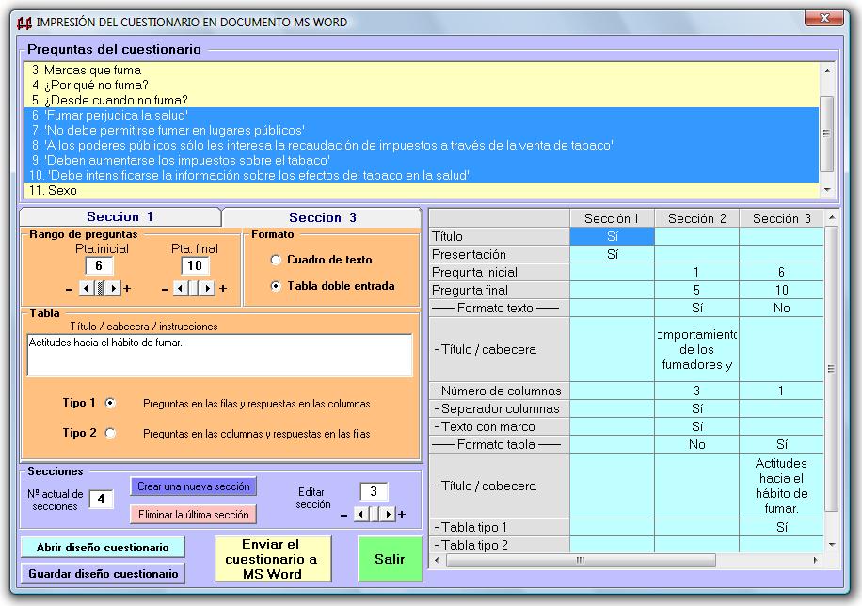The image size is (862, 606).
Task: Increase Pta. inicial with its right arrow
Action: 113,288
